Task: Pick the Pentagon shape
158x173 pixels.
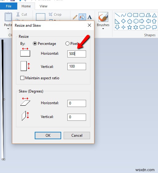Action: pyautogui.click(x=130, y=21)
